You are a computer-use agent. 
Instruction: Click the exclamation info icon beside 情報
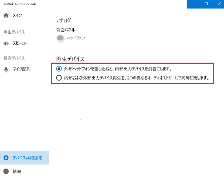[6, 171]
